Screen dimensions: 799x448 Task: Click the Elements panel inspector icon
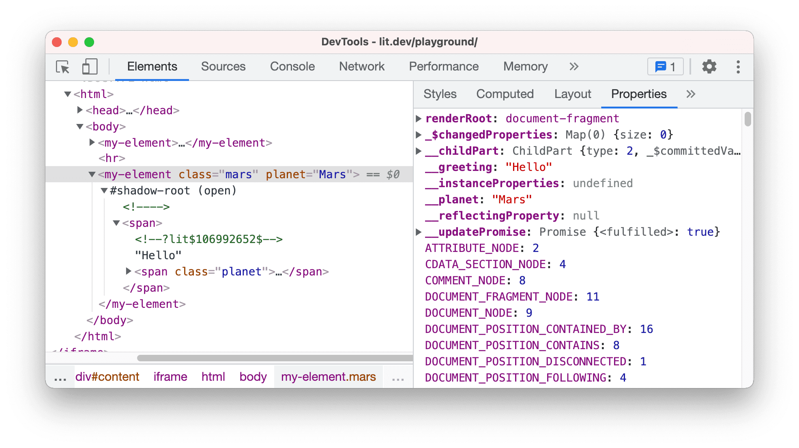(62, 66)
